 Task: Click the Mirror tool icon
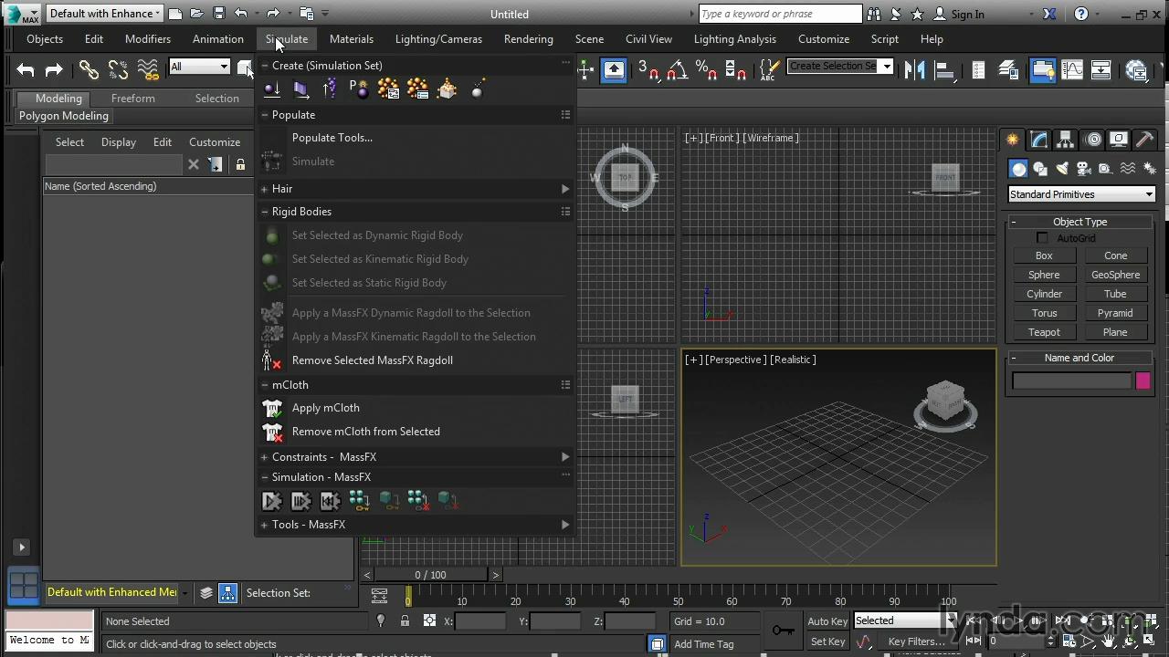coord(914,70)
